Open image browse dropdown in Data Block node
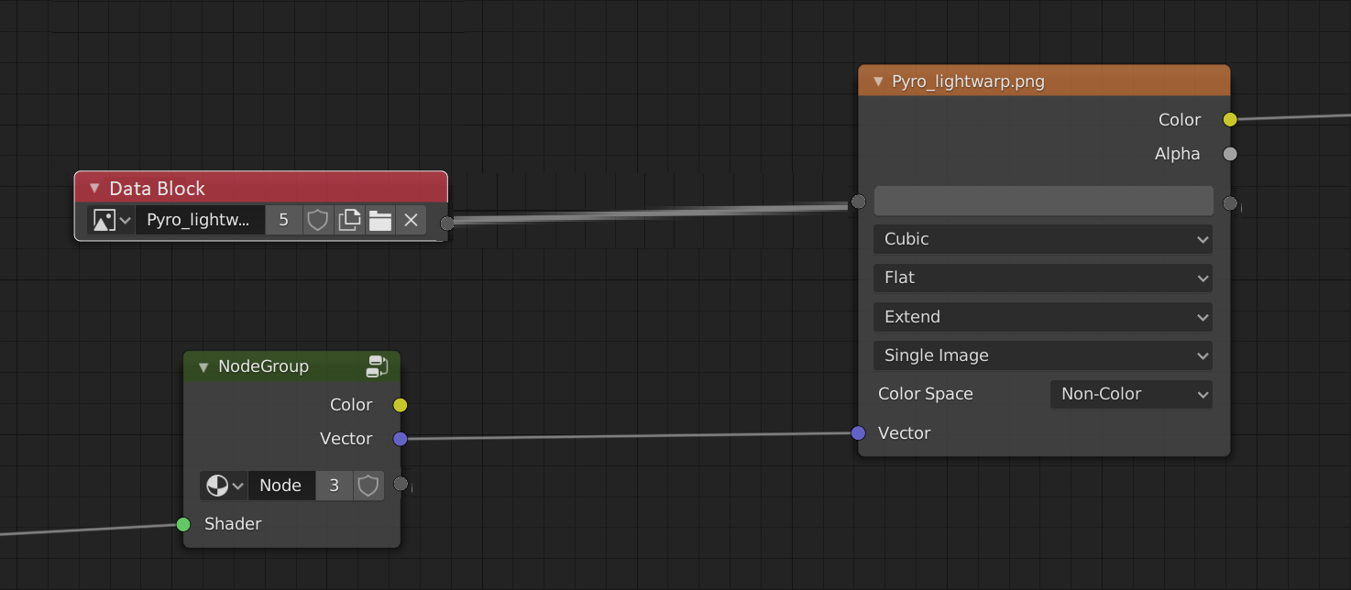 pos(112,220)
